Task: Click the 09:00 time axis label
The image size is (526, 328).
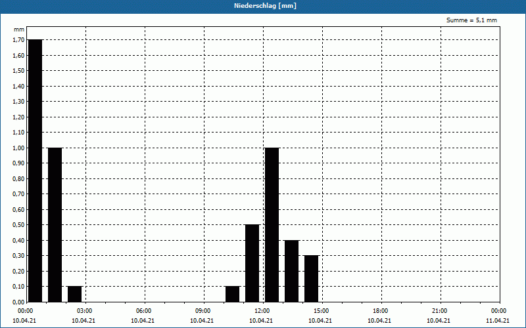Action: click(203, 311)
